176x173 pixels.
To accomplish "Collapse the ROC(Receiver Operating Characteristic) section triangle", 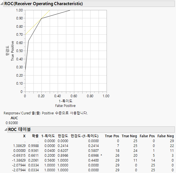I will 2,4.
